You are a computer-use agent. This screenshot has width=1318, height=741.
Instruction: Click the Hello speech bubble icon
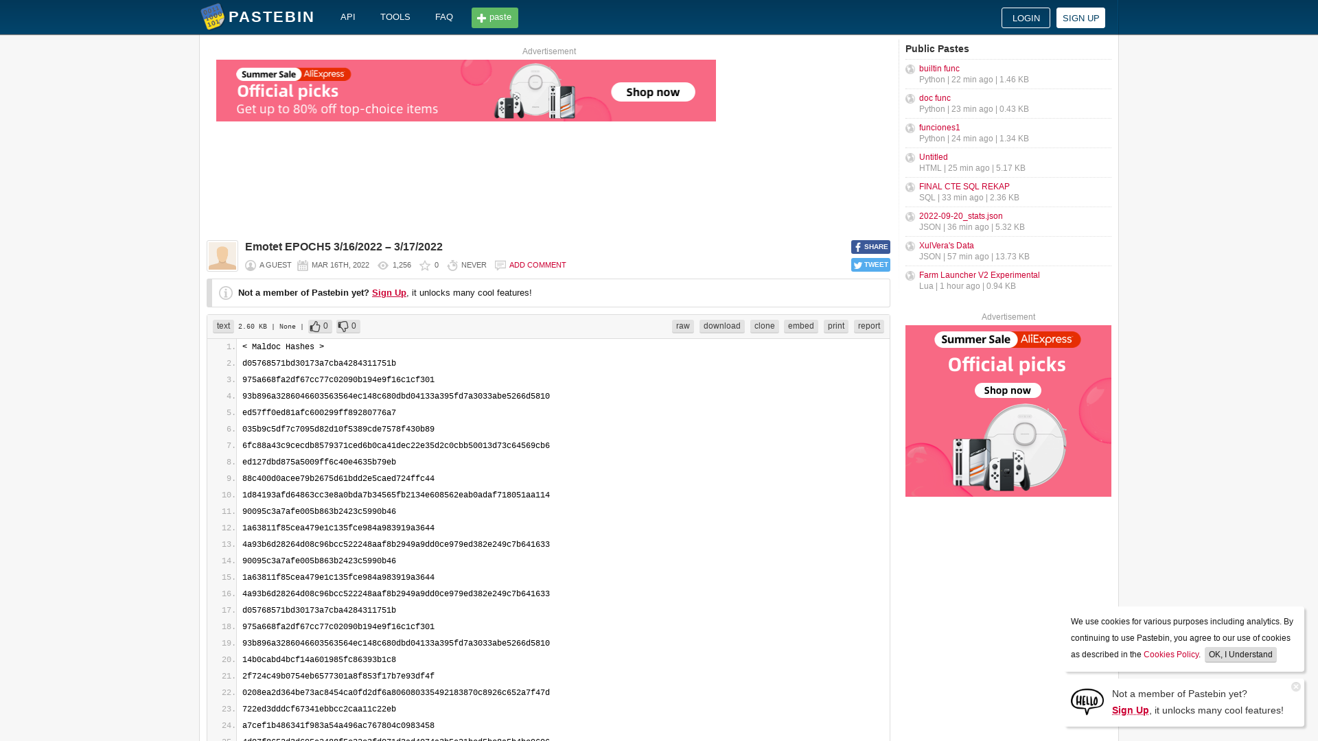coord(1087,702)
